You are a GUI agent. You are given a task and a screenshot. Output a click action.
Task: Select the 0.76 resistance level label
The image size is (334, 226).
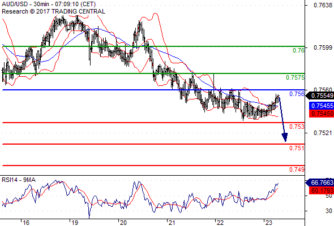pyautogui.click(x=299, y=51)
